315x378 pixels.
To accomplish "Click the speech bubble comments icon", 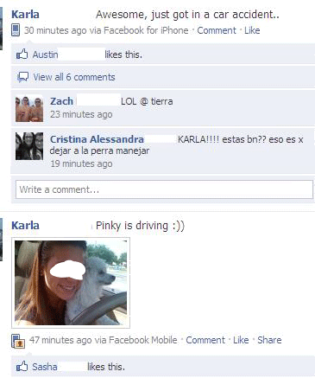I will [22, 77].
